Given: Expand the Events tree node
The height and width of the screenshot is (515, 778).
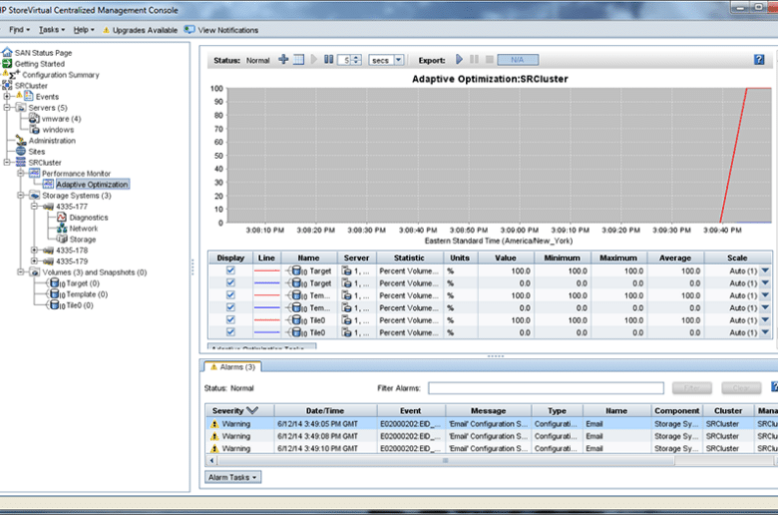Looking at the screenshot, I should (x=7, y=97).
